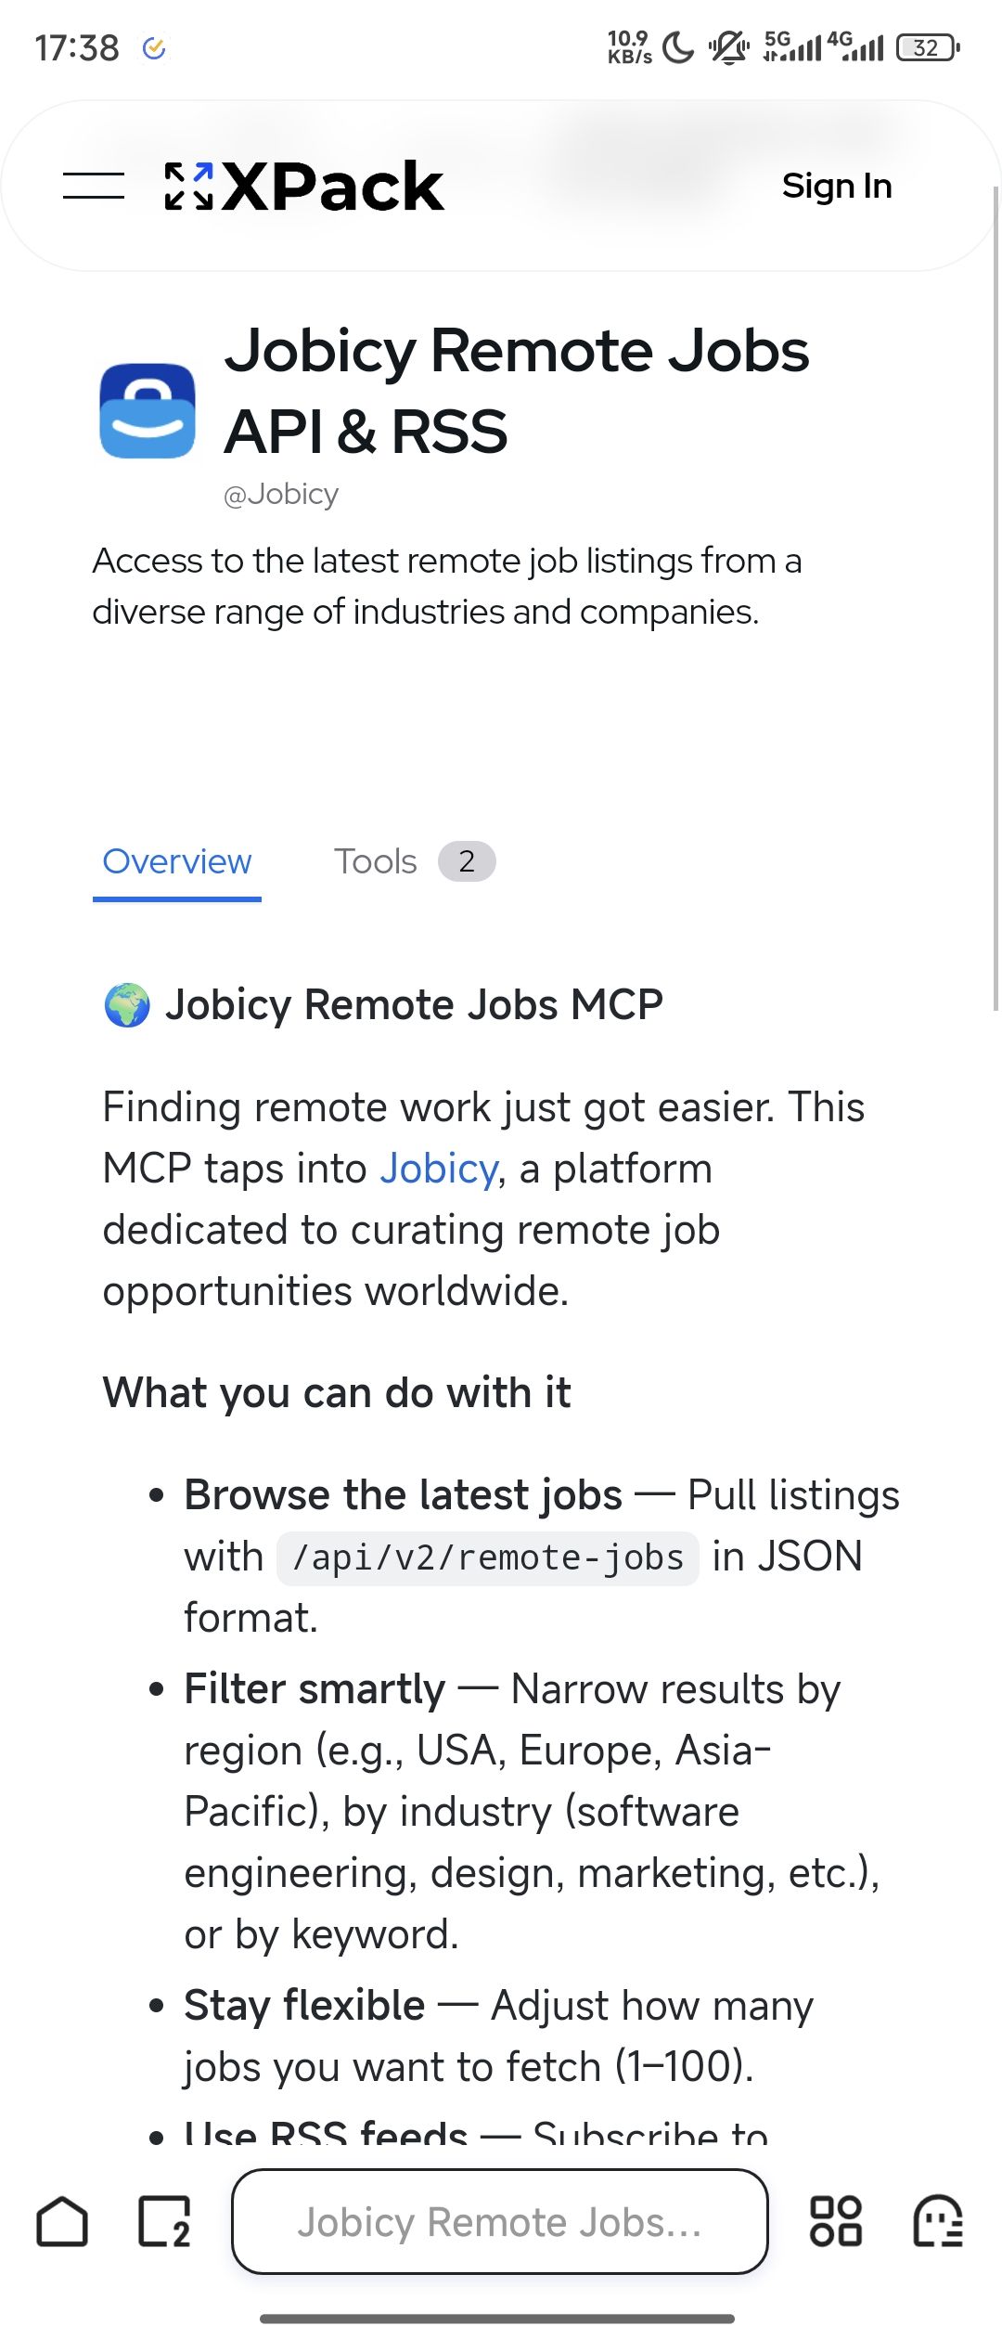Open the assistant icon in bottom bar
The width and height of the screenshot is (1002, 2339).
point(938,2222)
